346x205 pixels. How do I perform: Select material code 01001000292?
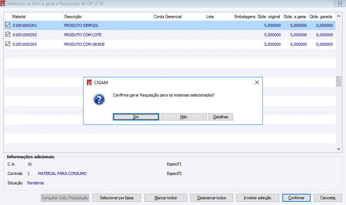click(25, 35)
